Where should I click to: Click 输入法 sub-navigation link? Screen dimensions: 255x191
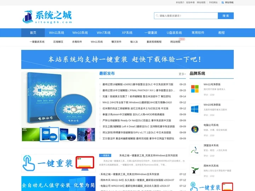[x=134, y=42]
